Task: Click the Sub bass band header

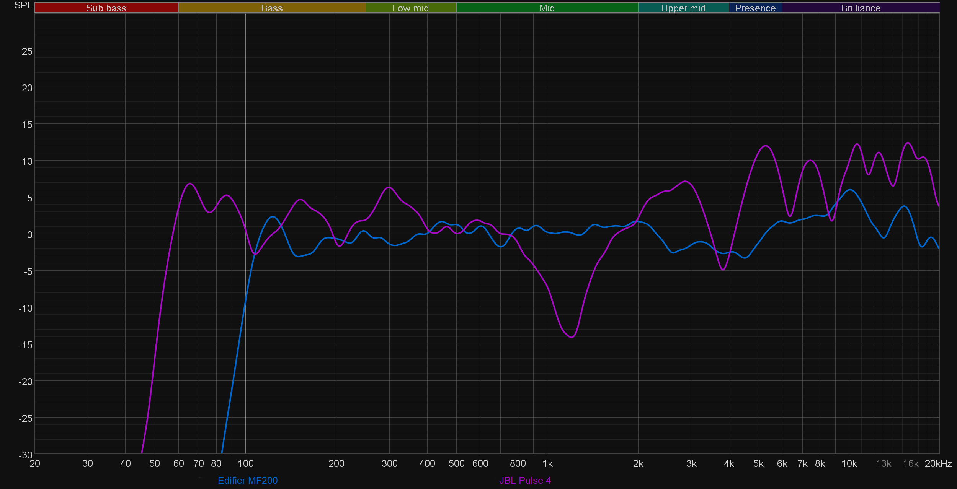Action: click(106, 8)
